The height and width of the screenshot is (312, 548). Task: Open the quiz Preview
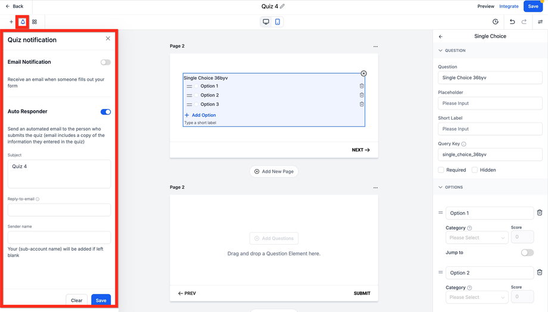pyautogui.click(x=485, y=7)
